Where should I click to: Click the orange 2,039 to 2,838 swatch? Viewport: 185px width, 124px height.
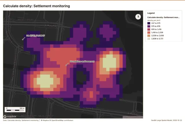pyautogui.click(x=149, y=35)
